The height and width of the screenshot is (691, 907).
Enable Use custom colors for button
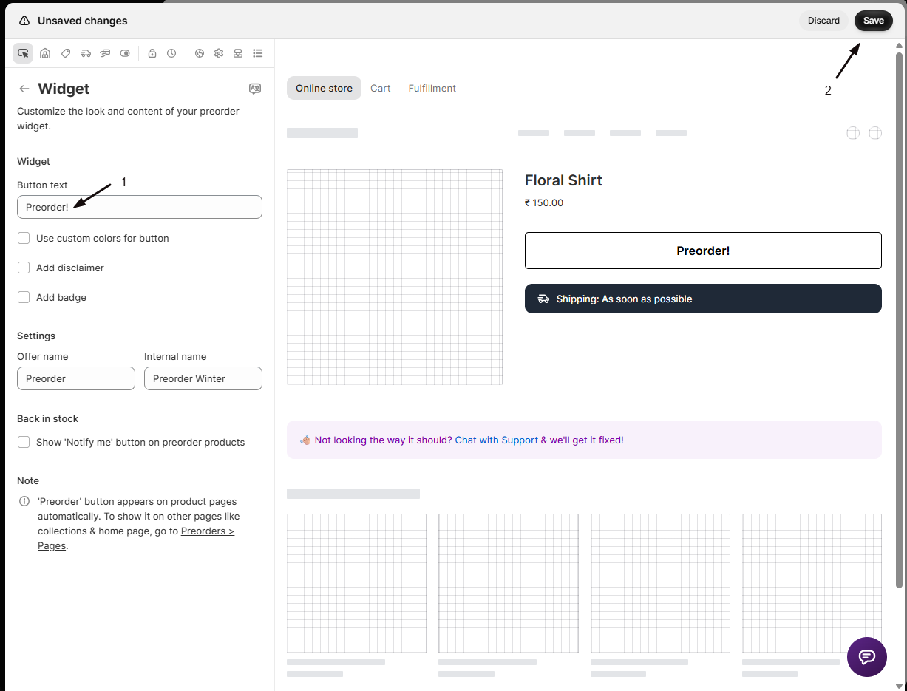pyautogui.click(x=24, y=238)
